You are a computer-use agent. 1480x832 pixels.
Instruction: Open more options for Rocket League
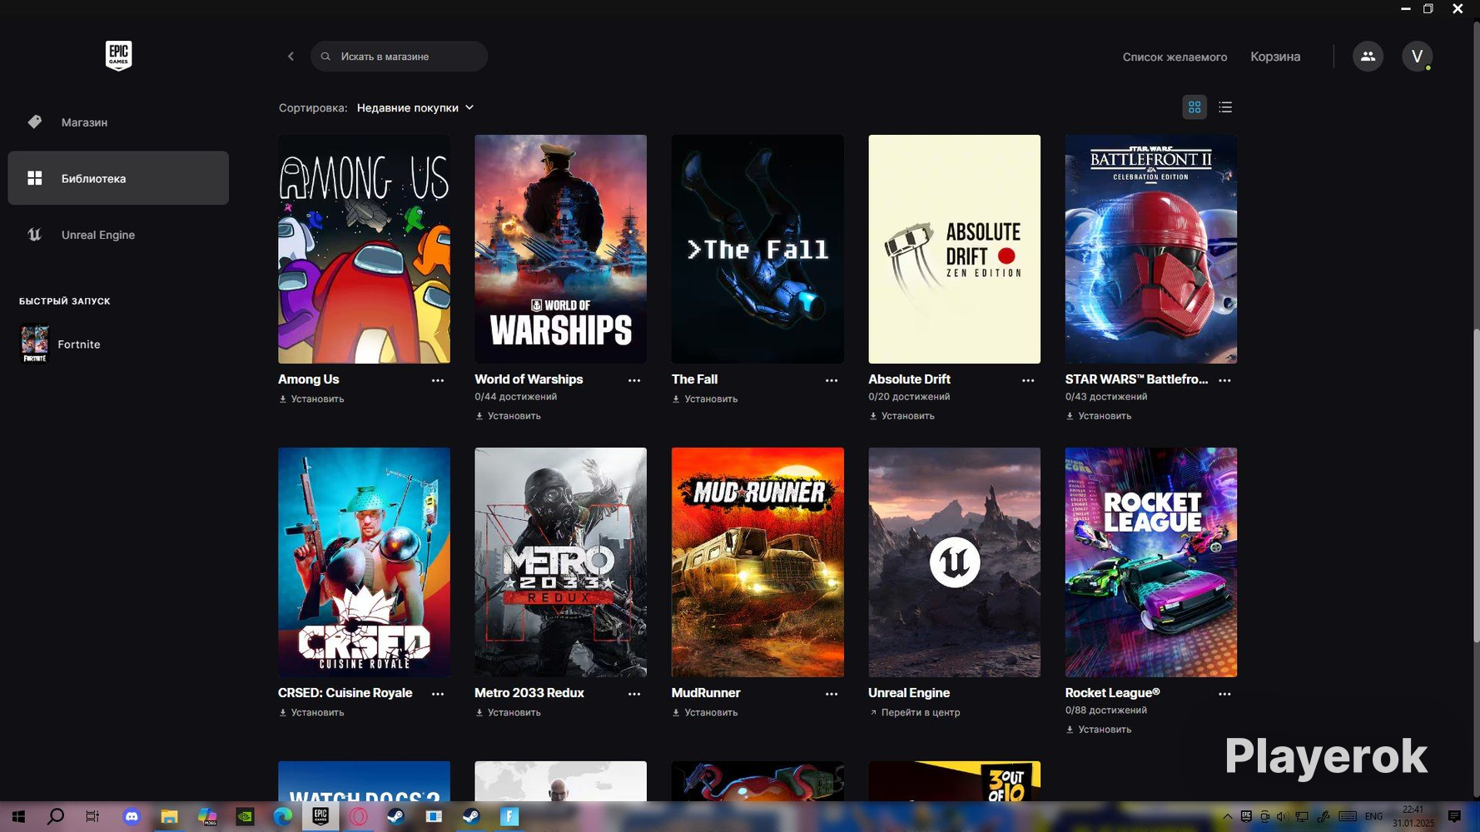point(1224,694)
